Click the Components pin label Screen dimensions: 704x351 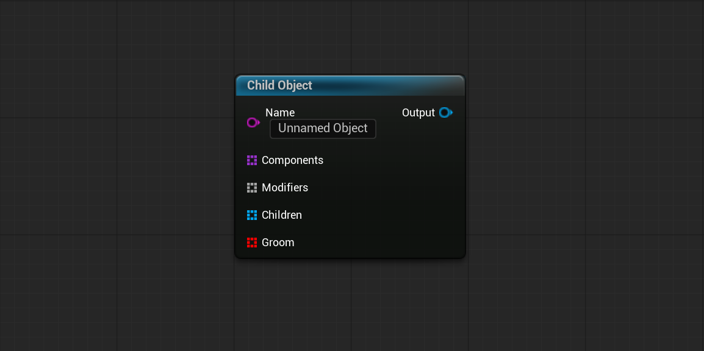coord(292,160)
